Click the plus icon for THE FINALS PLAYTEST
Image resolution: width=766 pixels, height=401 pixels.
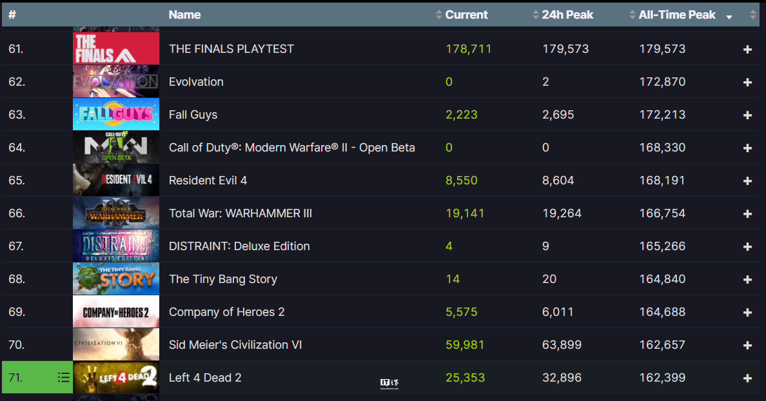click(747, 50)
